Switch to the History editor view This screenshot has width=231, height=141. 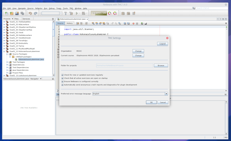(x=70, y=23)
